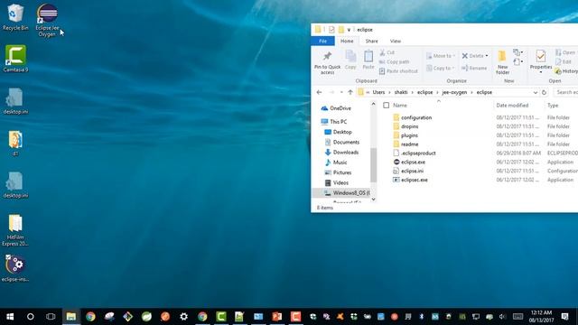Viewport: 578px width, 325px height.
Task: Switch to the View ribbon tab
Action: [x=396, y=42]
